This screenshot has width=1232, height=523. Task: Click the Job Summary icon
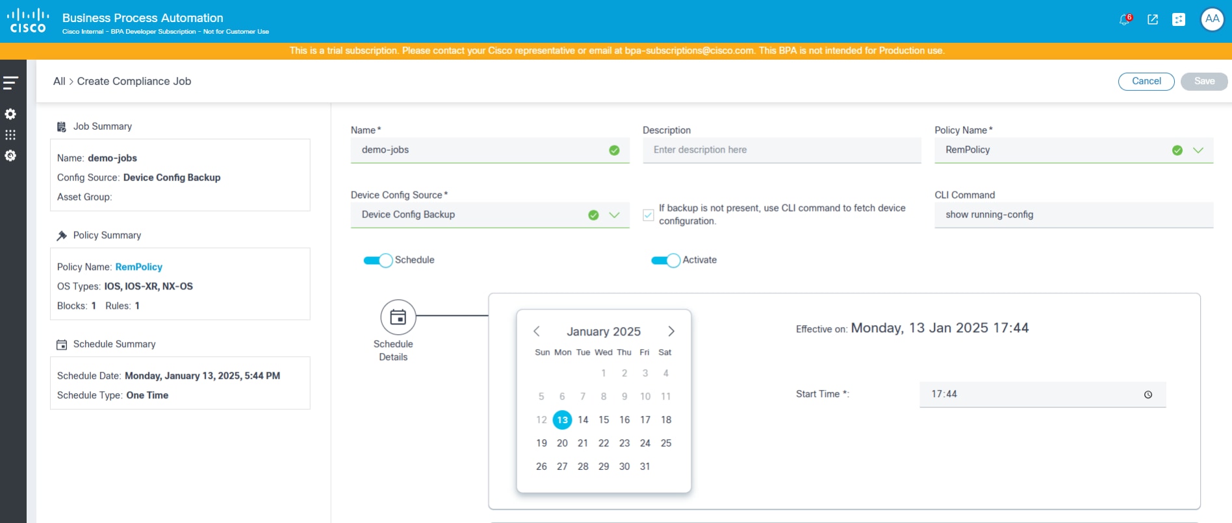click(62, 127)
